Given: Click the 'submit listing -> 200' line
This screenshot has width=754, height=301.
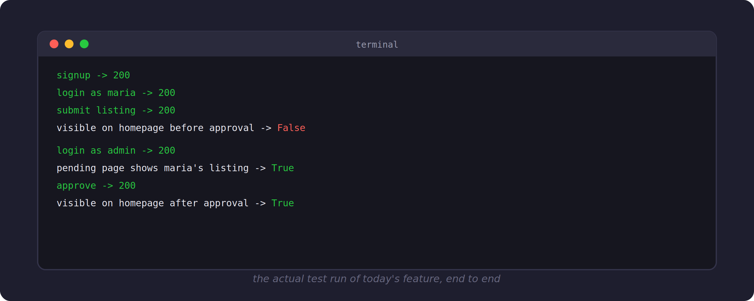Looking at the screenshot, I should [116, 110].
